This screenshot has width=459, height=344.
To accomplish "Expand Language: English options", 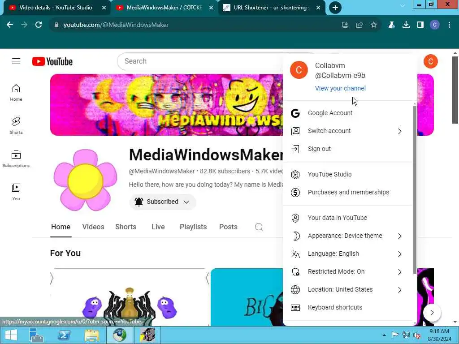I will tap(399, 254).
